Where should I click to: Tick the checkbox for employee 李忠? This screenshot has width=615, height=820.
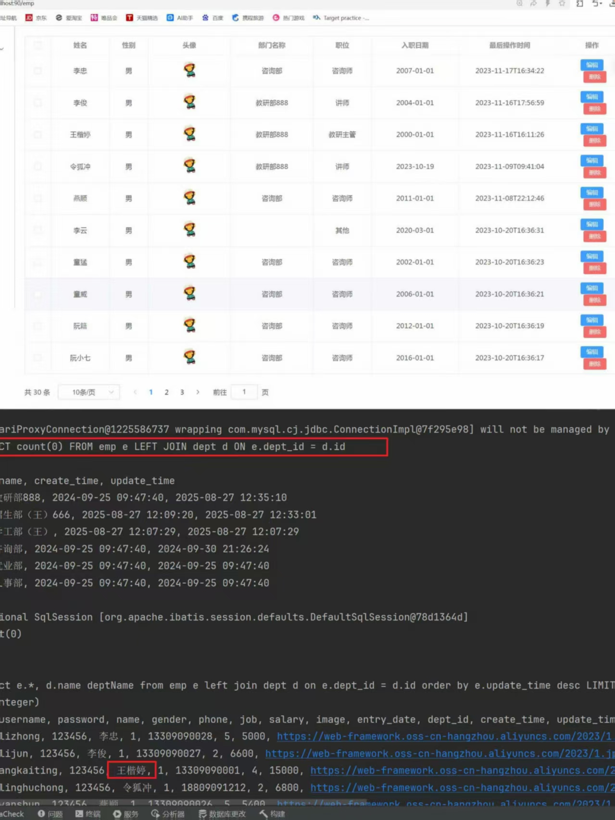(x=38, y=71)
